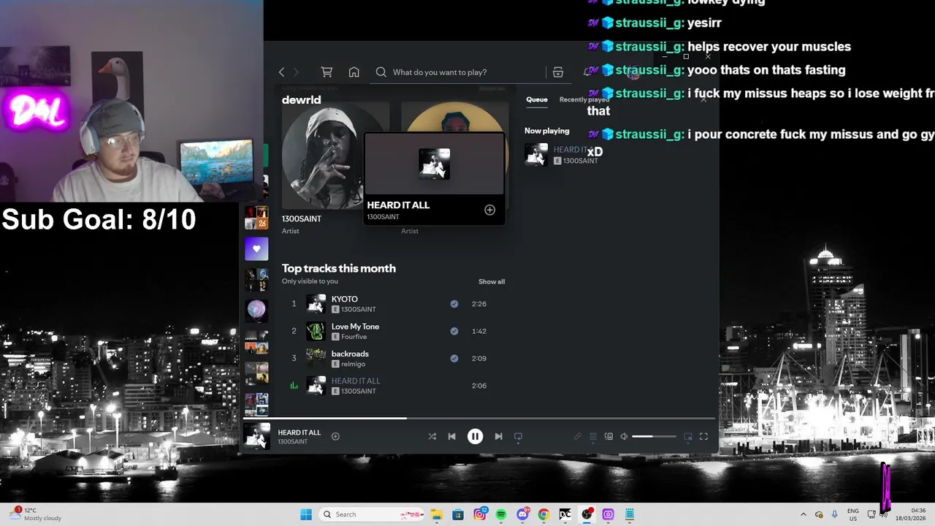Image resolution: width=935 pixels, height=526 pixels.
Task: Select the backroads track title
Action: 350,354
